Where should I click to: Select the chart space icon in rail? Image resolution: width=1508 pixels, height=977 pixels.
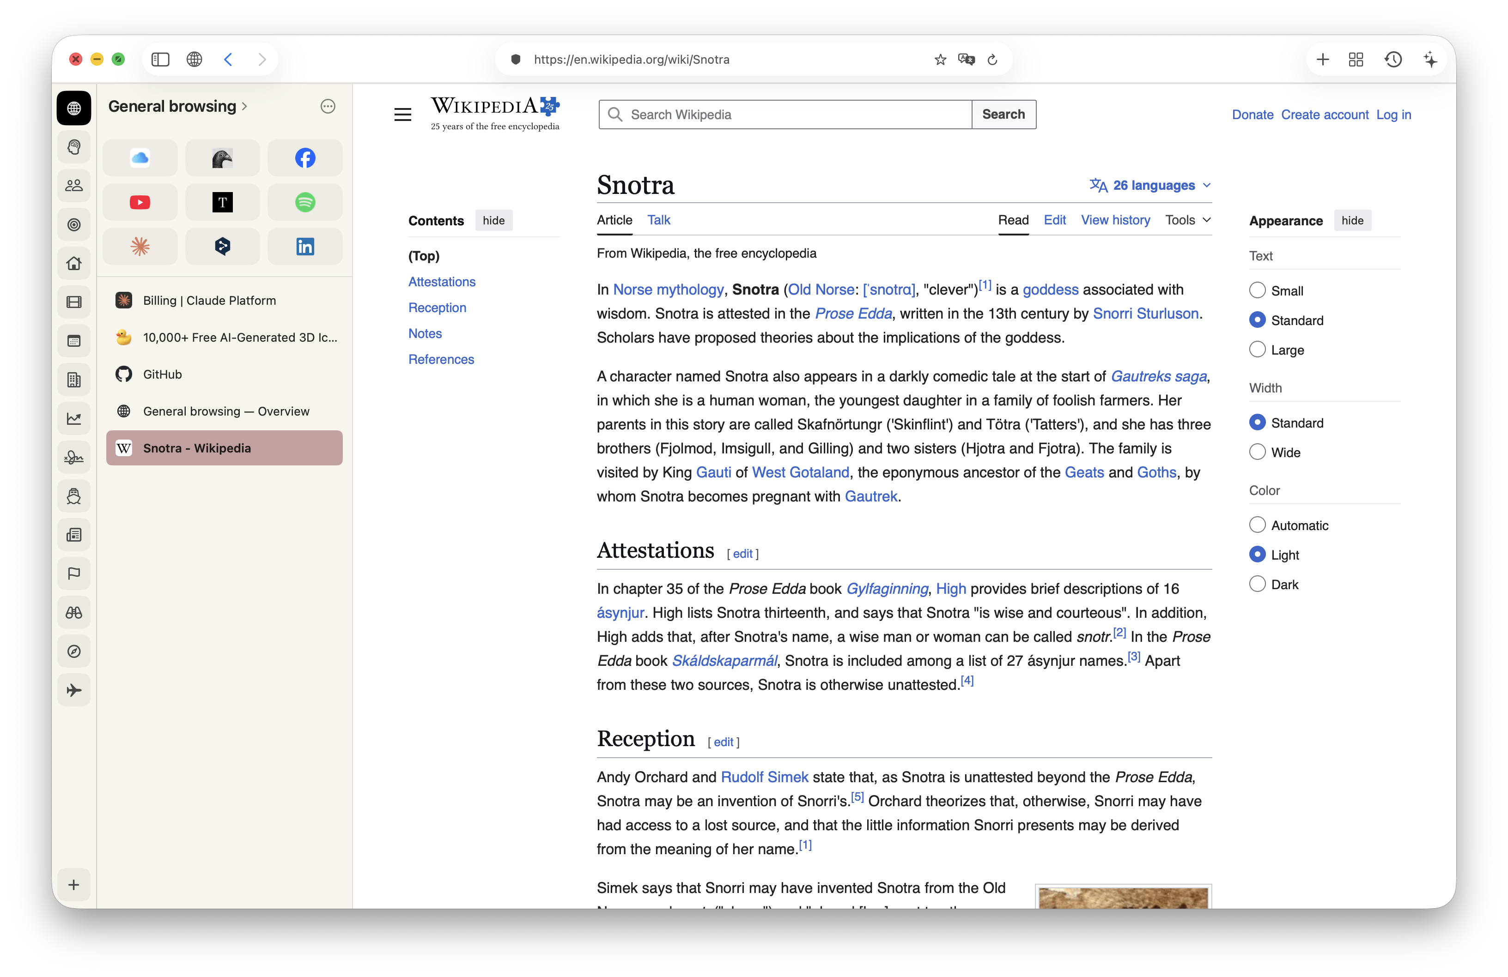(74, 418)
